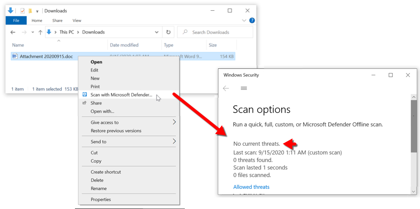Go back using Explorer's back arrow
The width and height of the screenshot is (420, 209).
[13, 32]
